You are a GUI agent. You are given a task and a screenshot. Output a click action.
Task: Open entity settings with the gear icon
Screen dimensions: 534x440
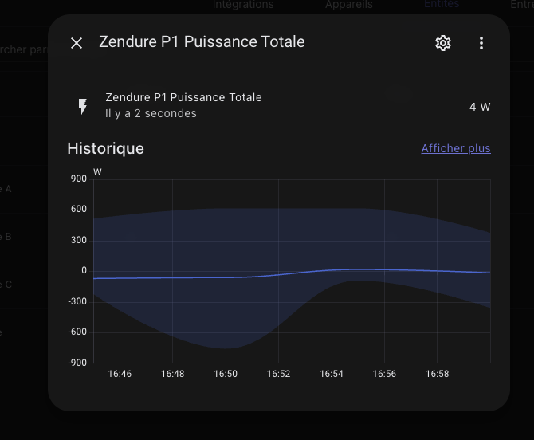443,43
